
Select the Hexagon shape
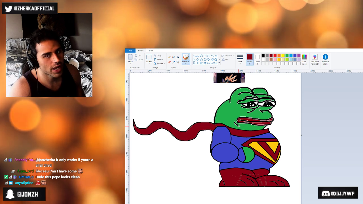[205, 59]
